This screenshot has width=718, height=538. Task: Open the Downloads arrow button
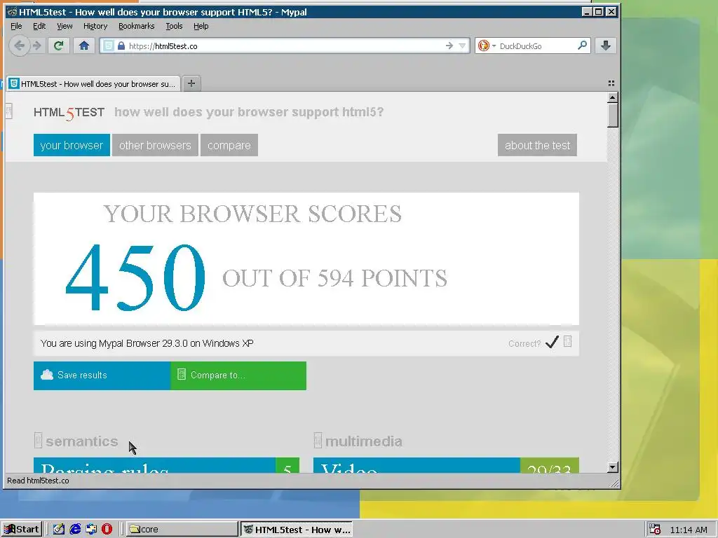point(605,46)
